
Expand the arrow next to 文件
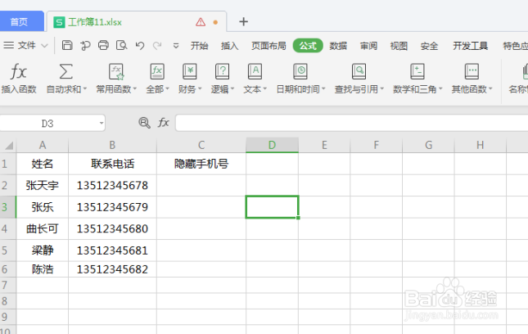click(44, 46)
